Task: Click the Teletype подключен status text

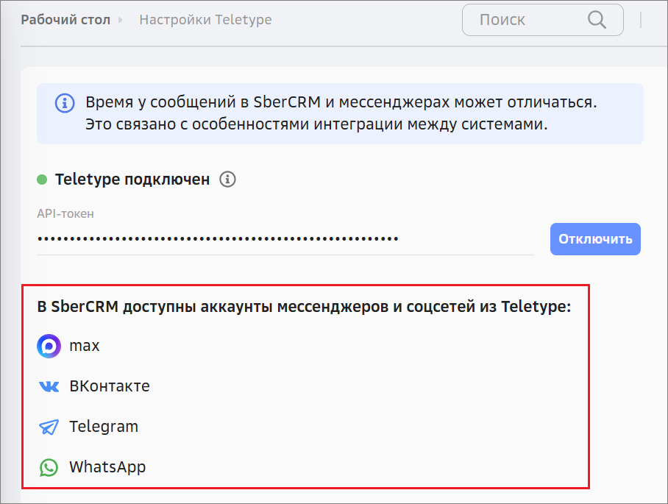Action: (x=132, y=179)
